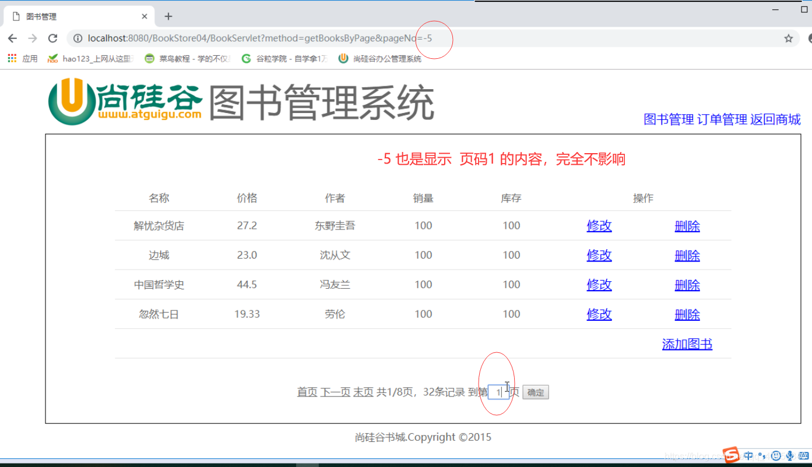Viewport: 812px width, 467px height.
Task: Click the book name 忽然七日
Action: [159, 314]
